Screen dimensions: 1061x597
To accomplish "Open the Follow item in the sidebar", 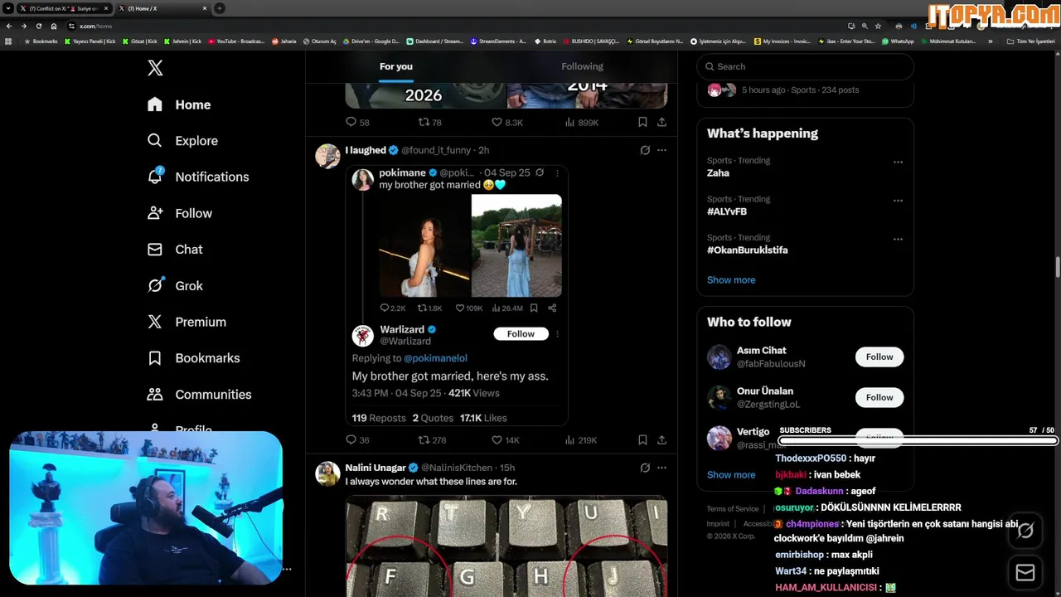I will (179, 213).
